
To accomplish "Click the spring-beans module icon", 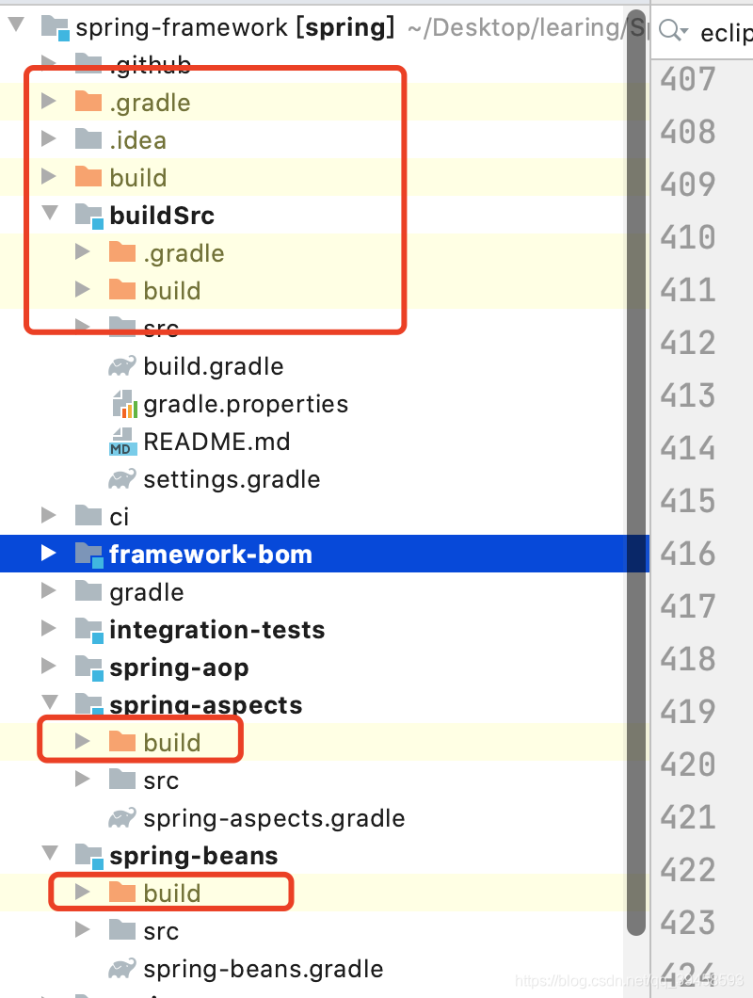I will pyautogui.click(x=89, y=856).
